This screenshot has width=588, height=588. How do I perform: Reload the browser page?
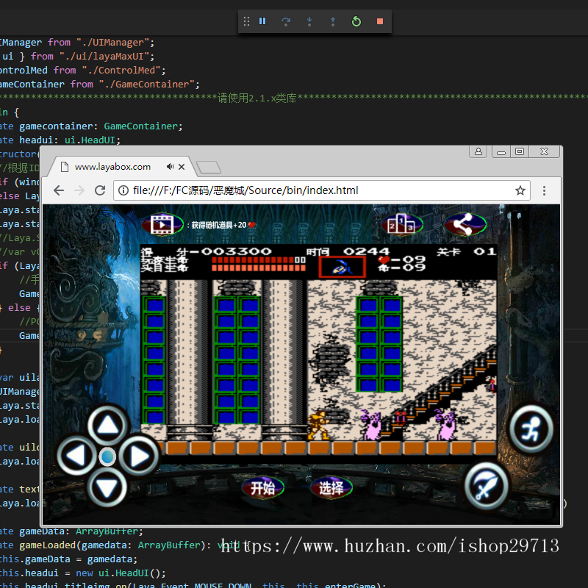pyautogui.click(x=100, y=190)
